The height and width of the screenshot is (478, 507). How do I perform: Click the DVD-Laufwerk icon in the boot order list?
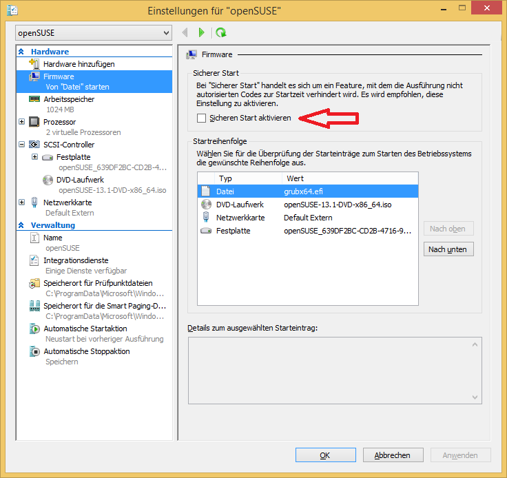(206, 205)
